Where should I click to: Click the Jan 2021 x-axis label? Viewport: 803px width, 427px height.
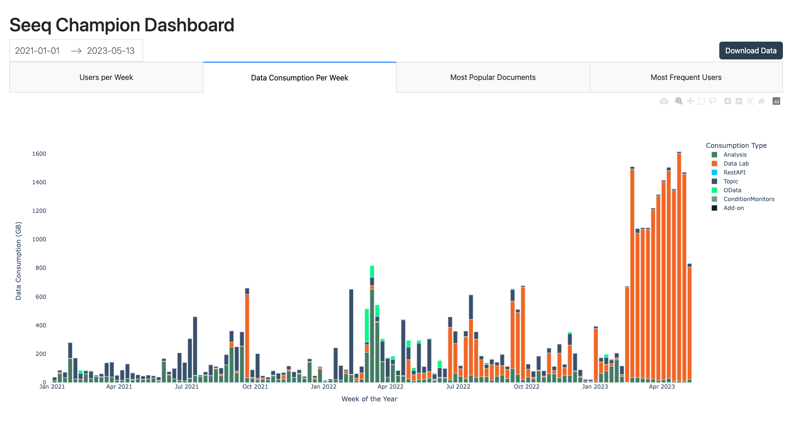[x=52, y=386]
